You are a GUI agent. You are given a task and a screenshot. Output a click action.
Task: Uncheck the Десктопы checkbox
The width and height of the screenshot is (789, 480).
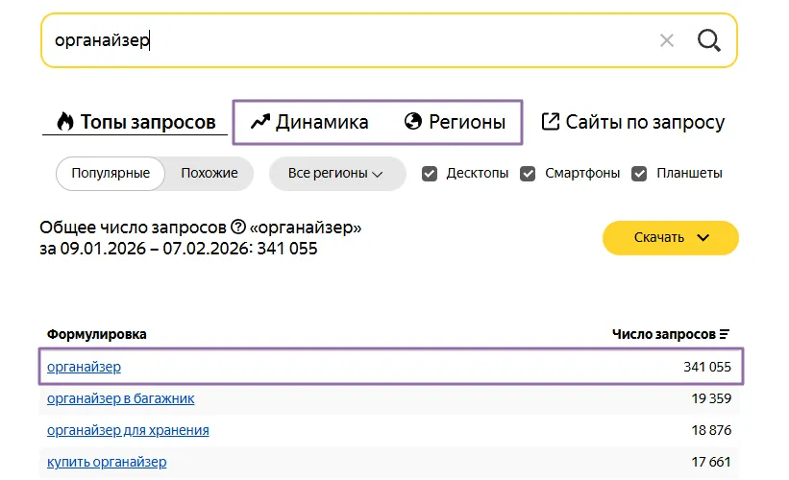(x=430, y=174)
